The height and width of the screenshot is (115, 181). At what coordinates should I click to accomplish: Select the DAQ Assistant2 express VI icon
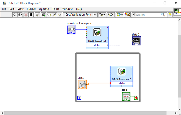click(122, 72)
